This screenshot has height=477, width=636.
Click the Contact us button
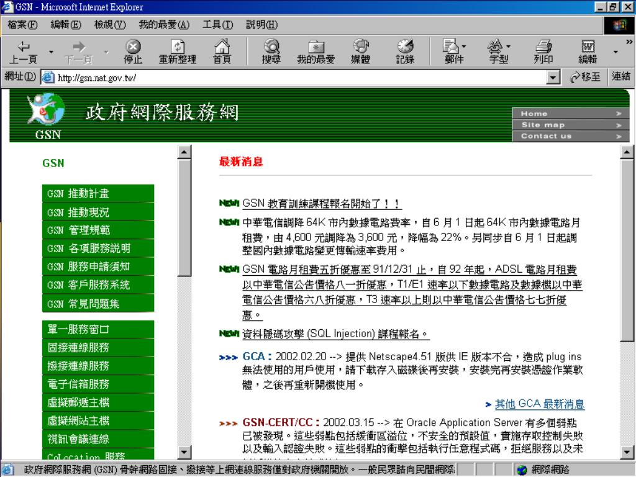[571, 136]
